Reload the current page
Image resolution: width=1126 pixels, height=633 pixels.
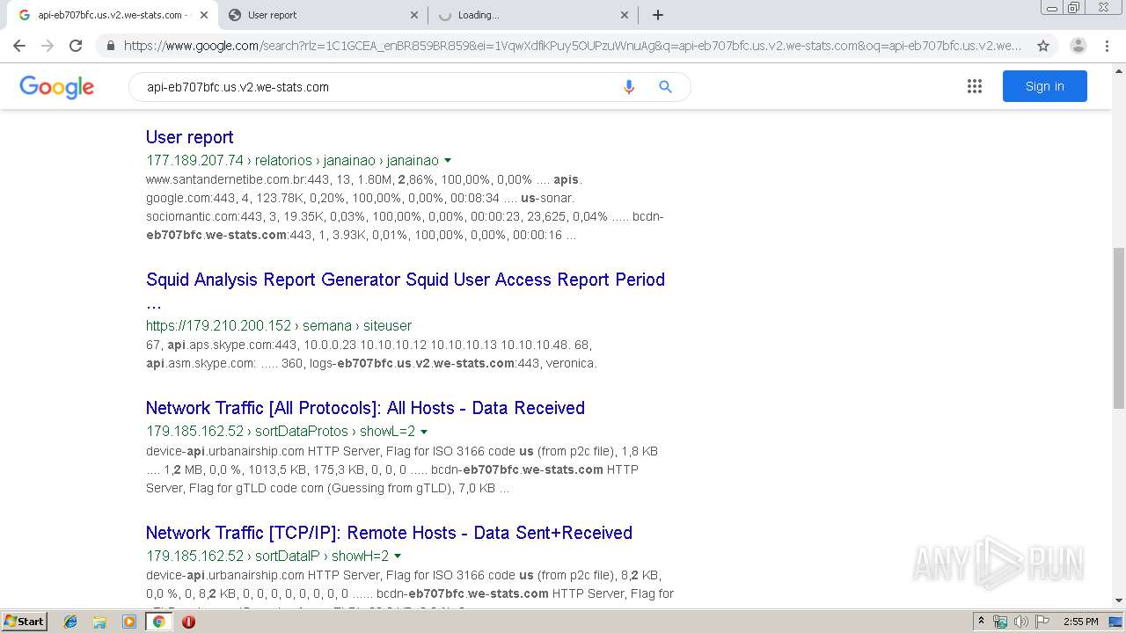tap(76, 46)
